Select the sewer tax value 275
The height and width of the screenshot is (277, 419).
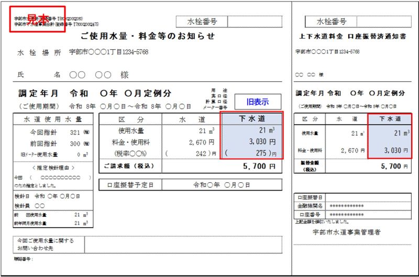(261, 153)
